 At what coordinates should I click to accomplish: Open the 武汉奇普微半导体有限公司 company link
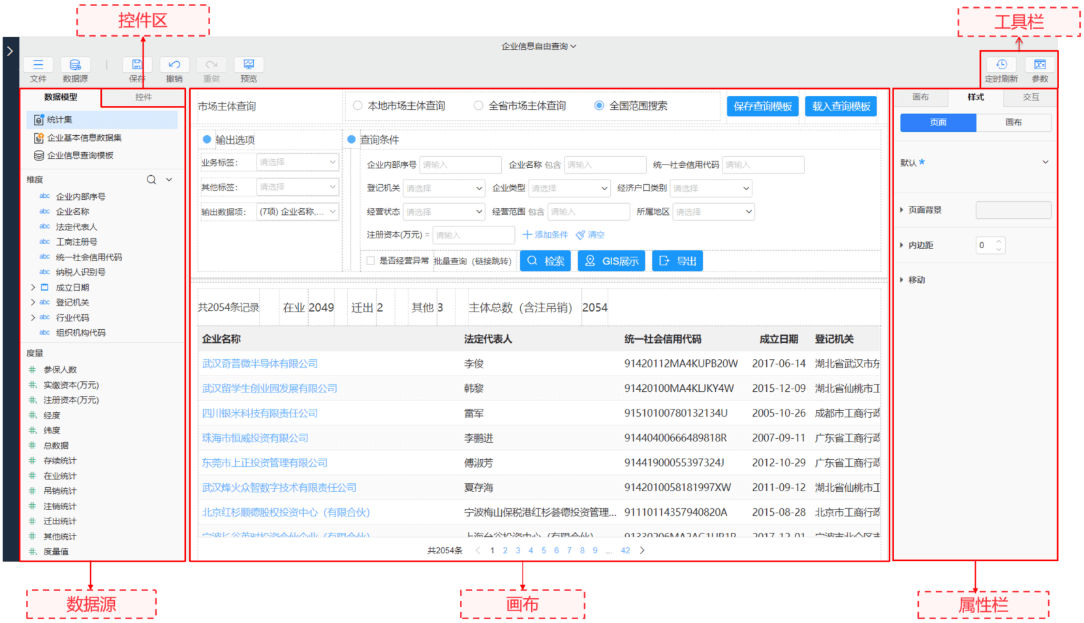pos(260,364)
